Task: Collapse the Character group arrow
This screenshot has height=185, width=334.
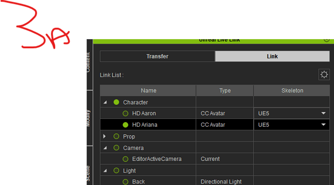Action: pos(105,102)
